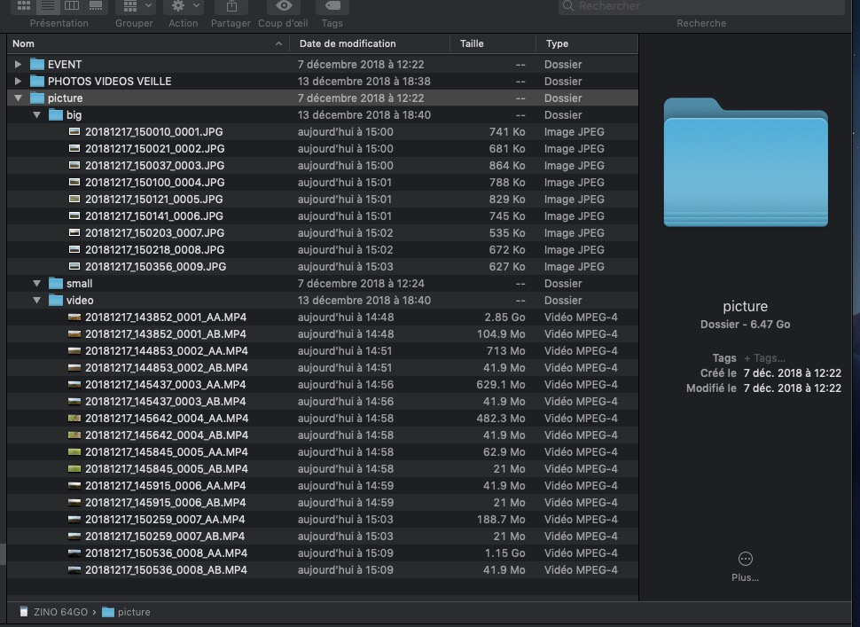The height and width of the screenshot is (627, 860).
Task: Select the picture folder icon in list
Action: [36, 98]
